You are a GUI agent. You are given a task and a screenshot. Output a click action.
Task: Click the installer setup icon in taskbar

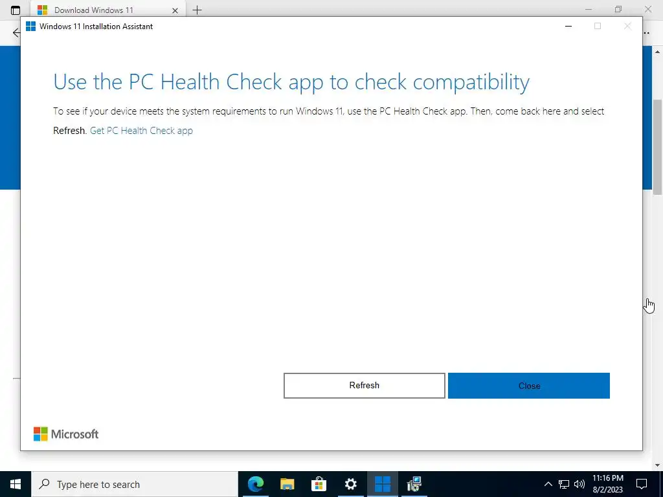point(414,484)
